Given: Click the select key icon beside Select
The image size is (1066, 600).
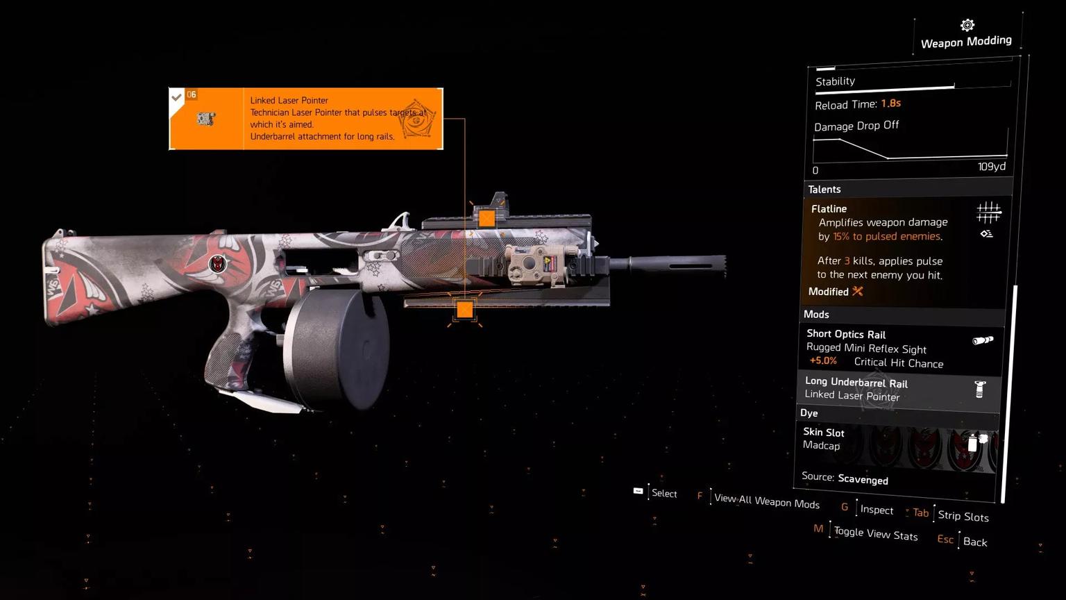Looking at the screenshot, I should point(638,491).
